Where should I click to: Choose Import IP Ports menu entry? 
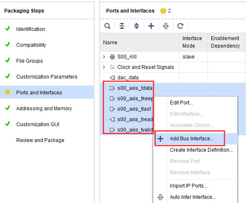(189, 186)
